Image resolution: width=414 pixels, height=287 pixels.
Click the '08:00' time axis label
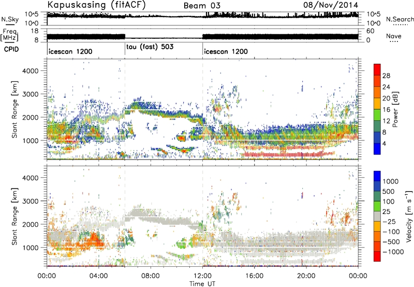151,276
